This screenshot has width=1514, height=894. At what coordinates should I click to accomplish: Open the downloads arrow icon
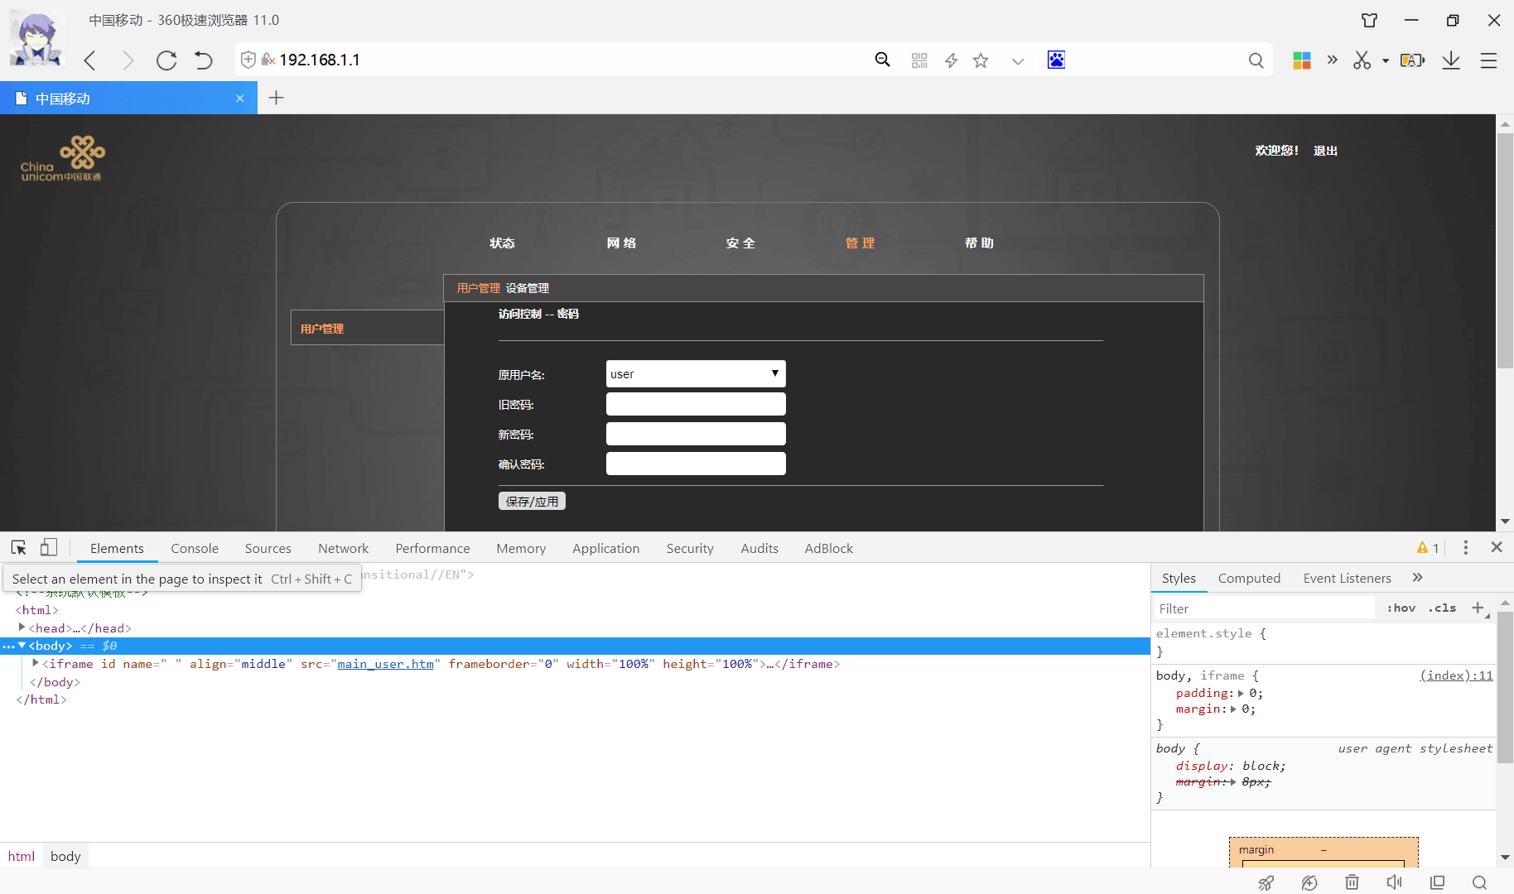[x=1451, y=60]
